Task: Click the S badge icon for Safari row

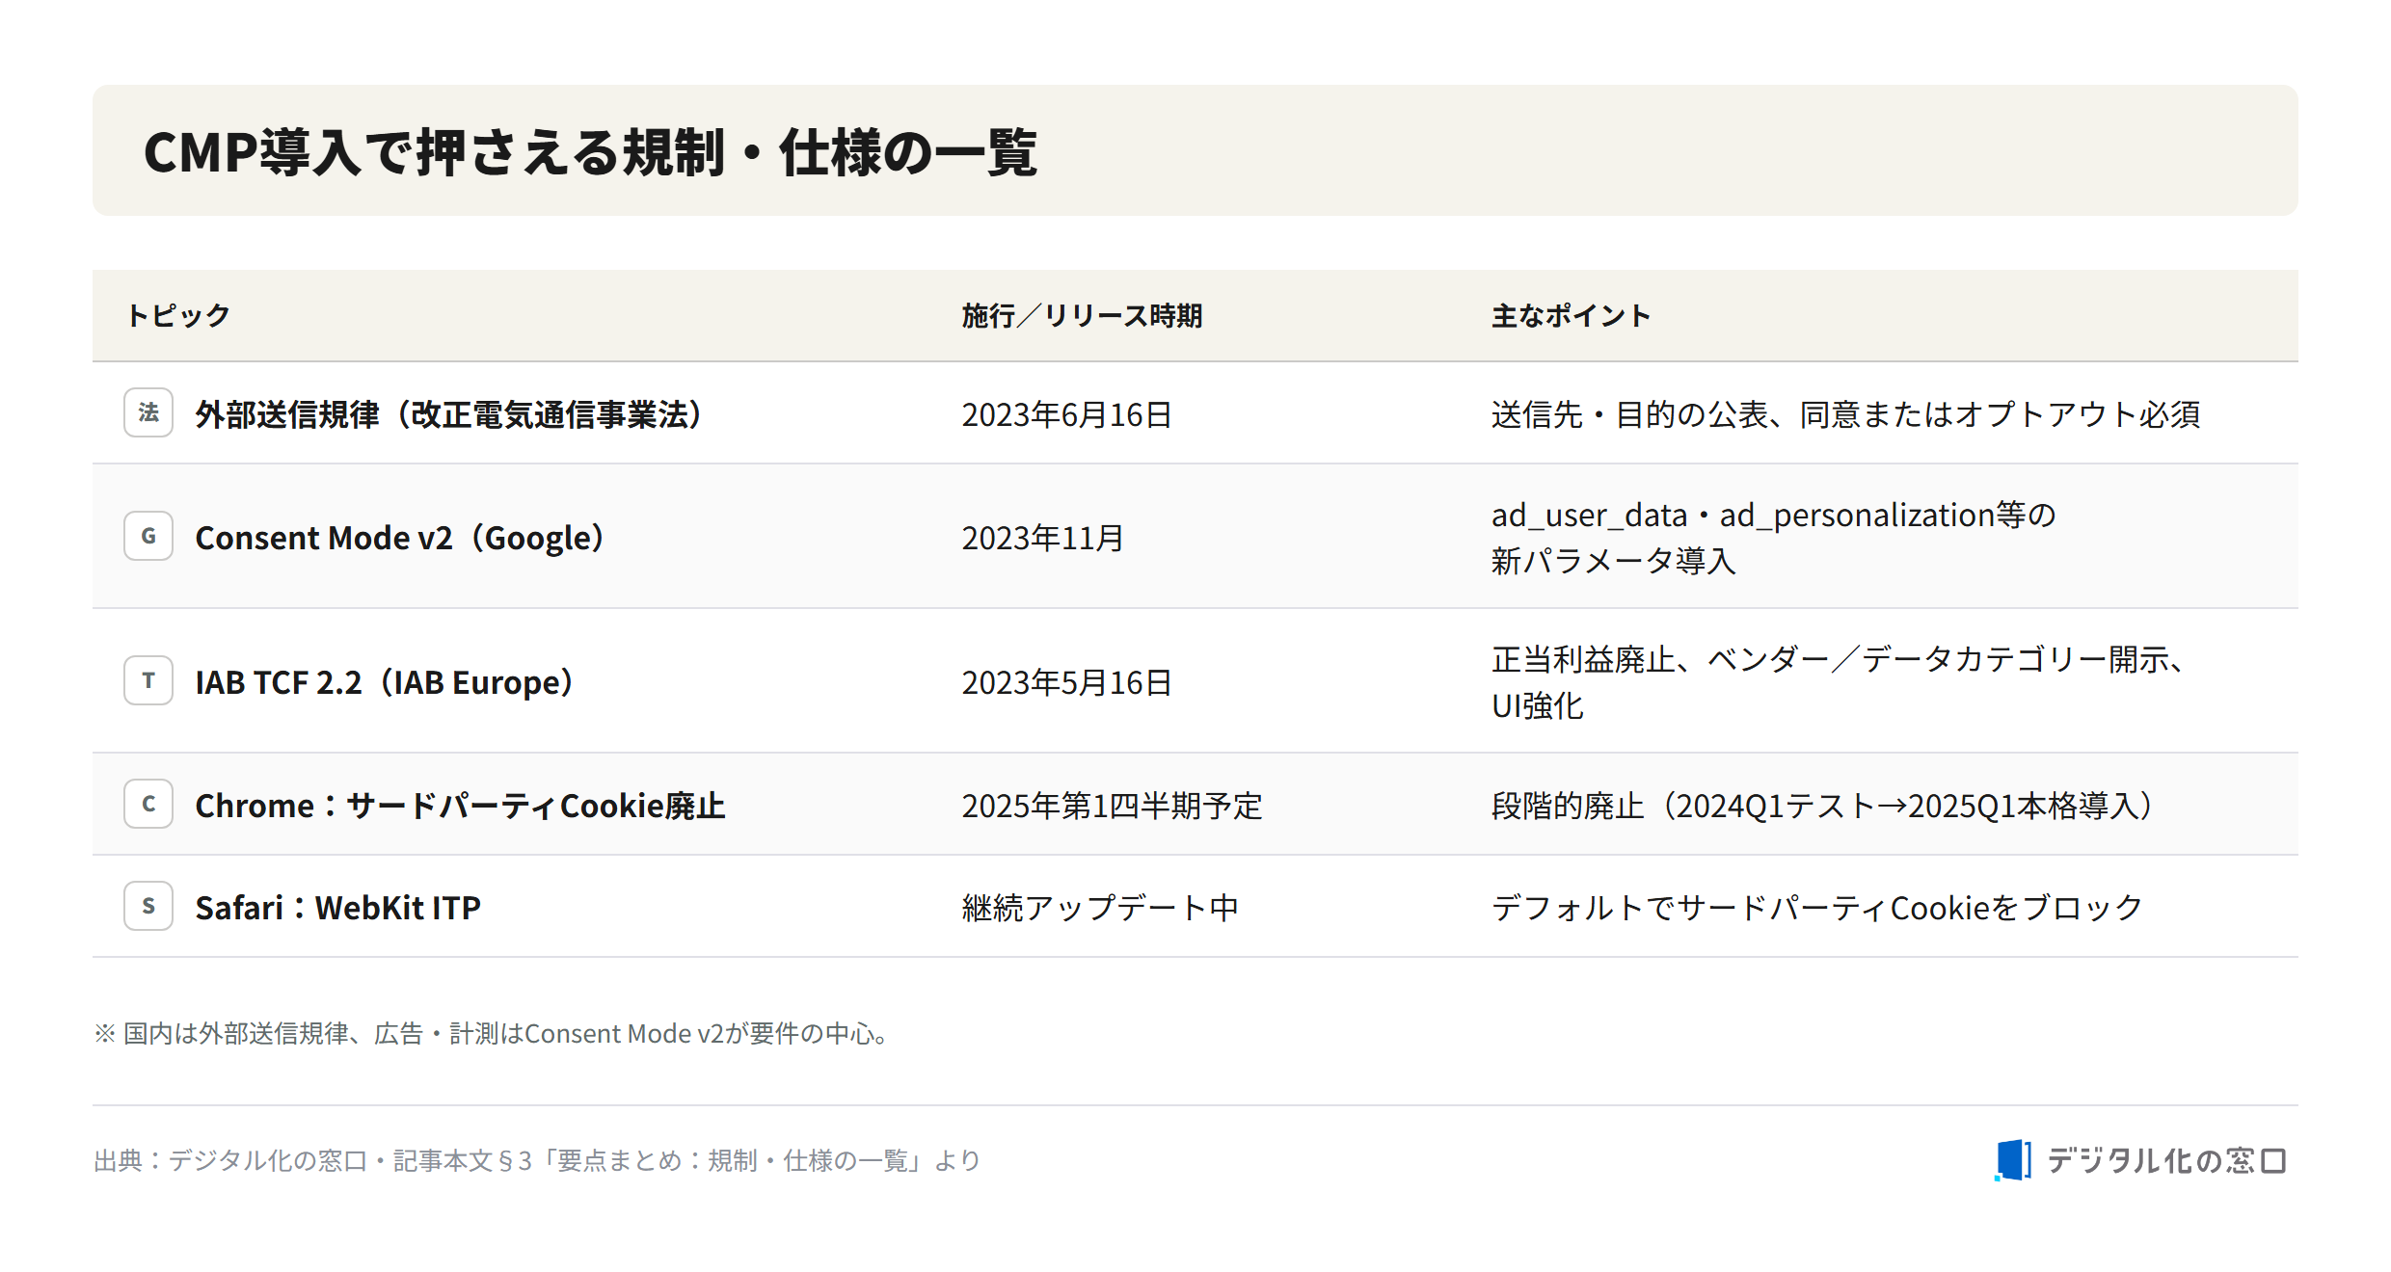Action: tap(148, 906)
